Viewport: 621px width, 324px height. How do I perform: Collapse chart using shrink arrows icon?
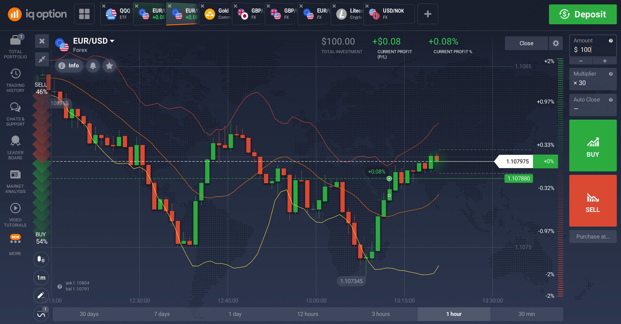pyautogui.click(x=42, y=59)
